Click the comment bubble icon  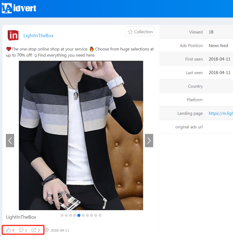(21, 230)
